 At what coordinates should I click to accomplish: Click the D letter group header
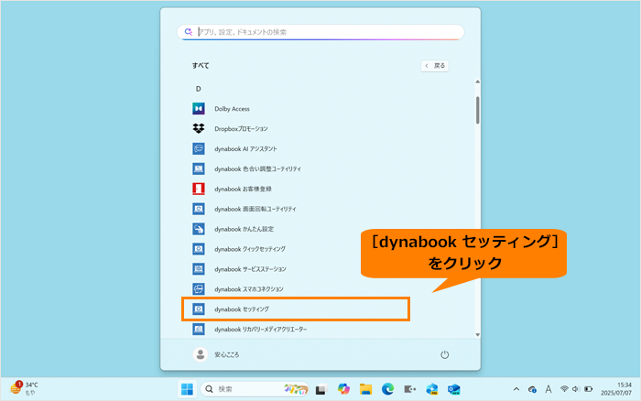click(199, 89)
